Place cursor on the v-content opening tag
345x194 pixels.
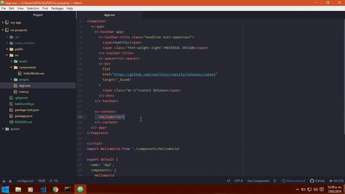(106, 112)
